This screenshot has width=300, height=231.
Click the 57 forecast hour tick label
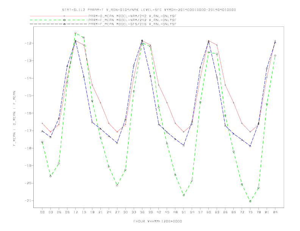tap(200, 212)
